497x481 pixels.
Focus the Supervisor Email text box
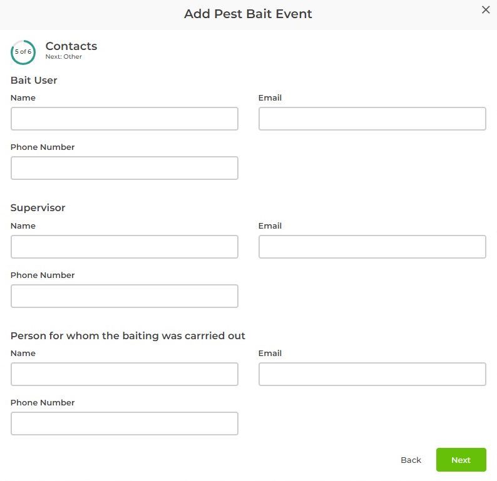tap(372, 247)
